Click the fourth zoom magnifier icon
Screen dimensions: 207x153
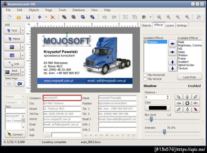tap(187, 17)
